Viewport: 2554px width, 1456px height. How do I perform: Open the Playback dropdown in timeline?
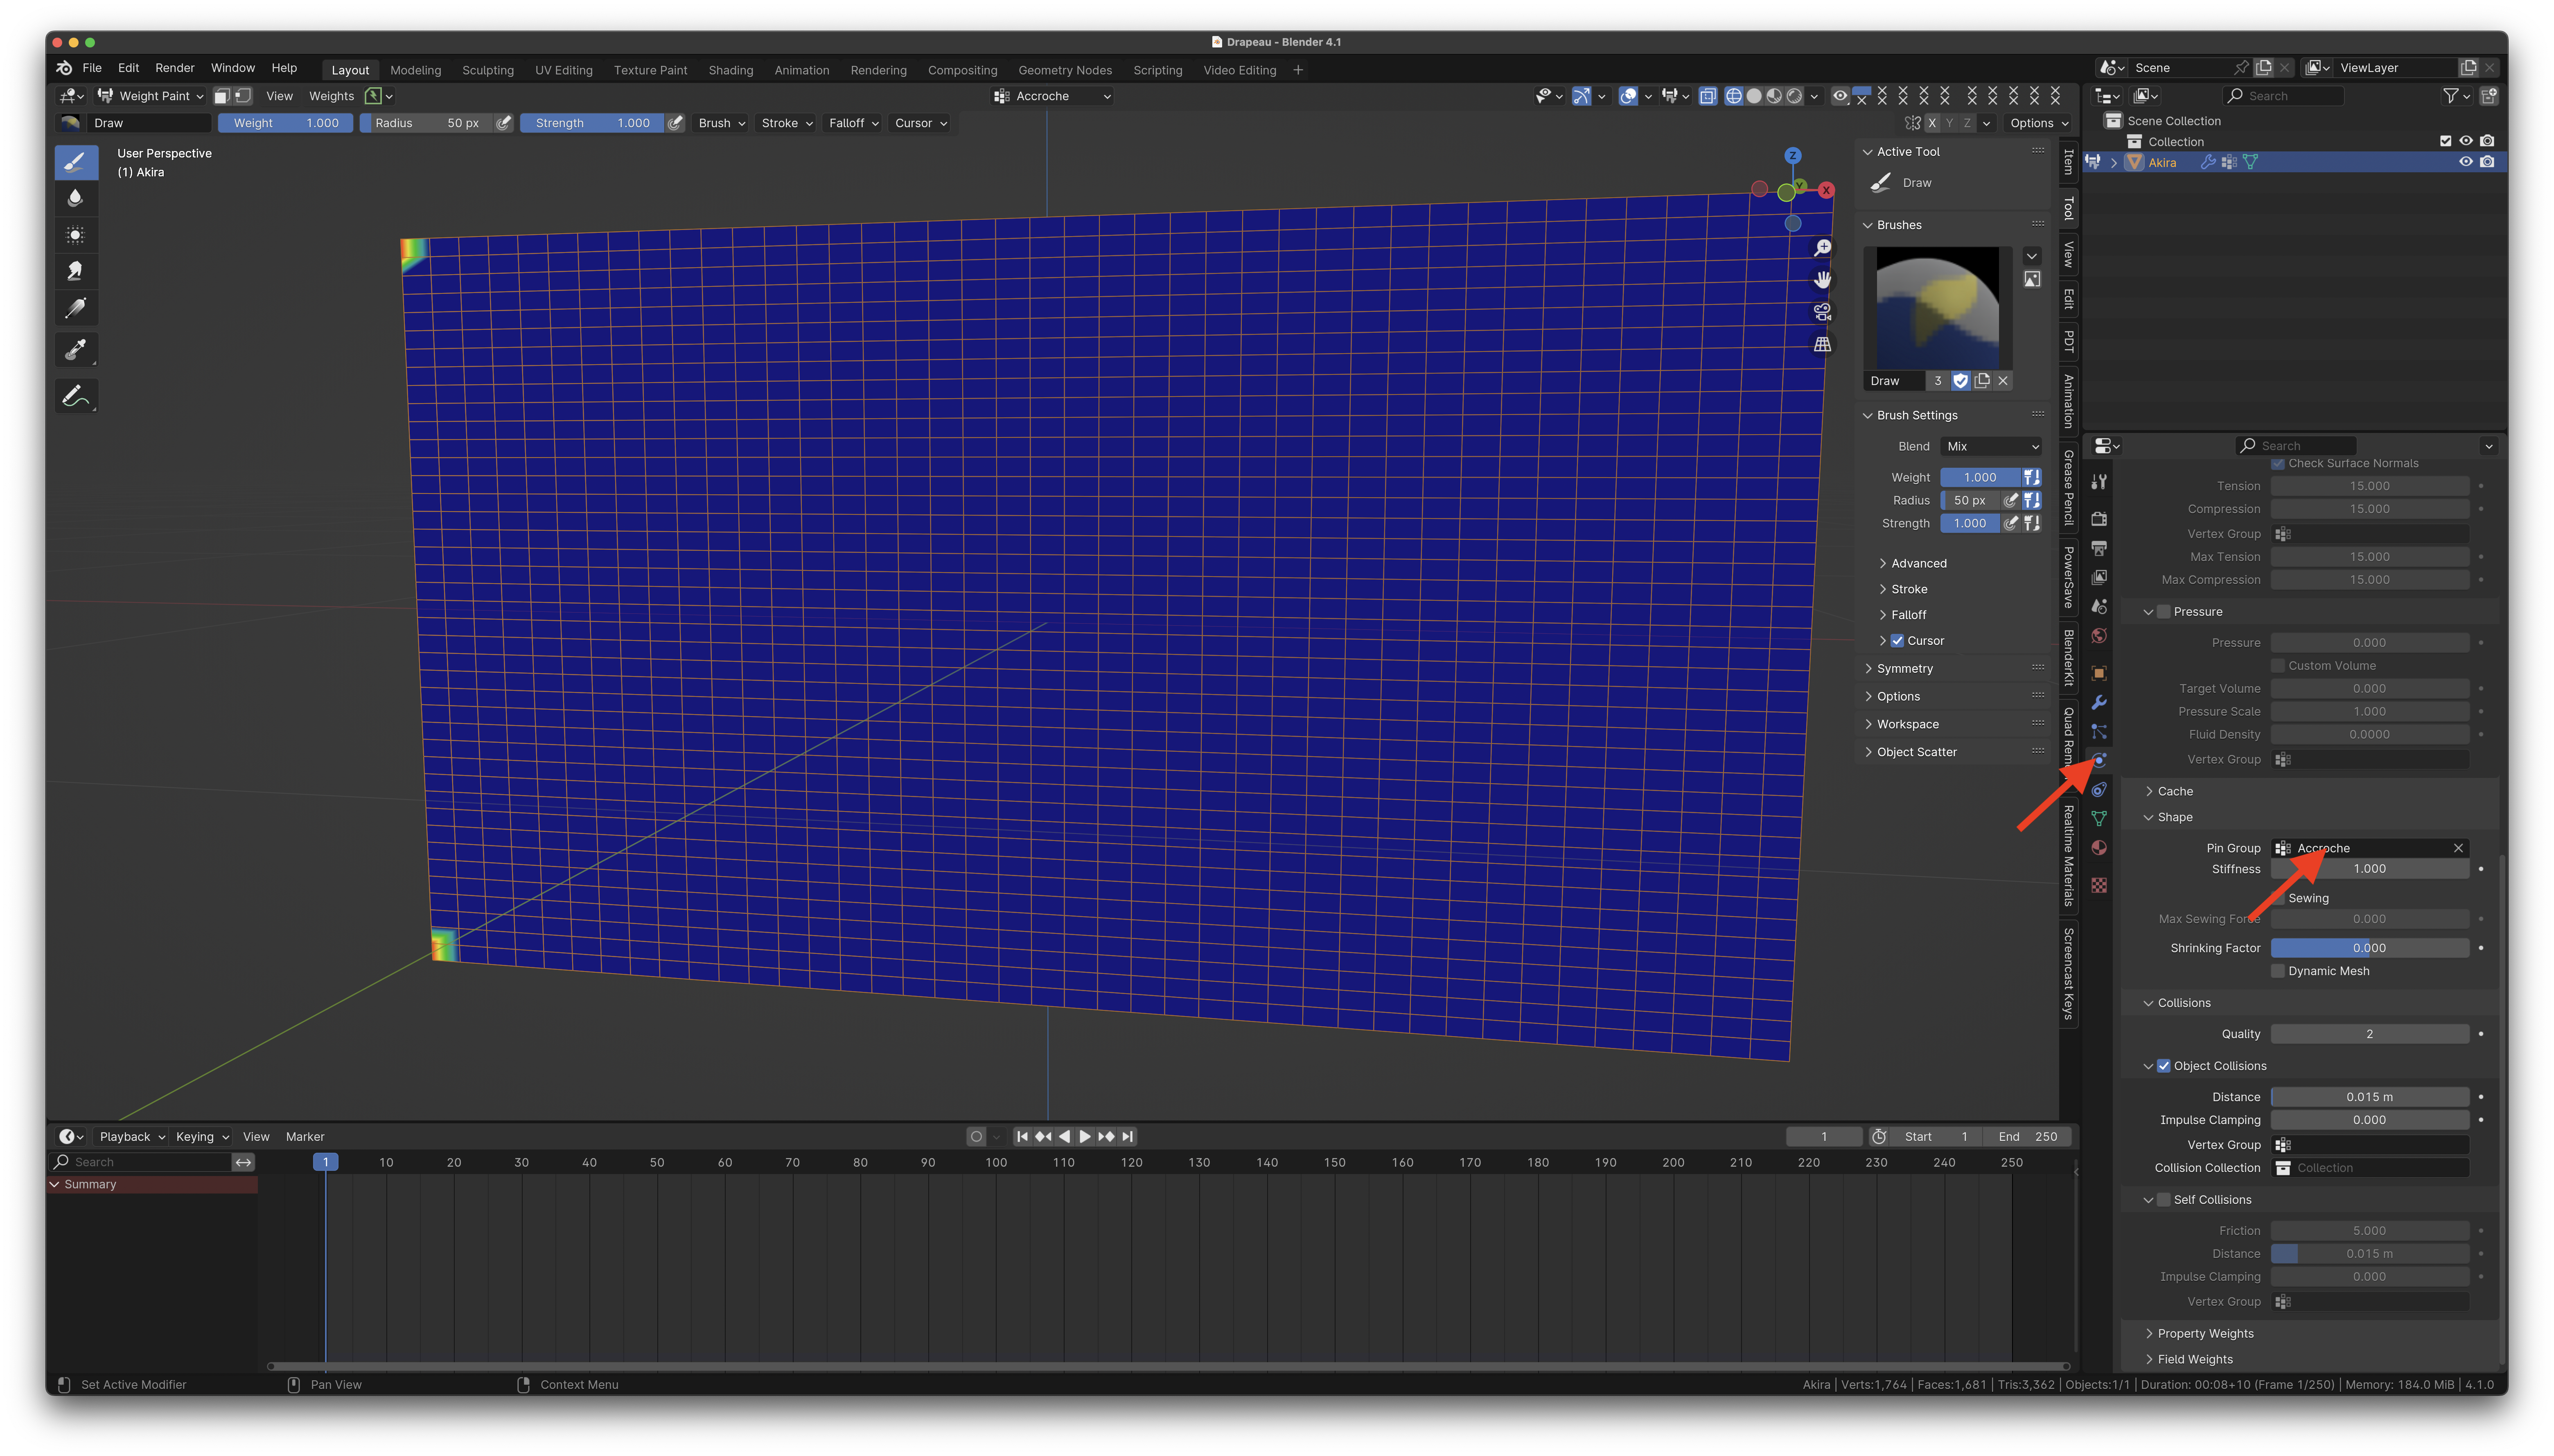pyautogui.click(x=132, y=1137)
